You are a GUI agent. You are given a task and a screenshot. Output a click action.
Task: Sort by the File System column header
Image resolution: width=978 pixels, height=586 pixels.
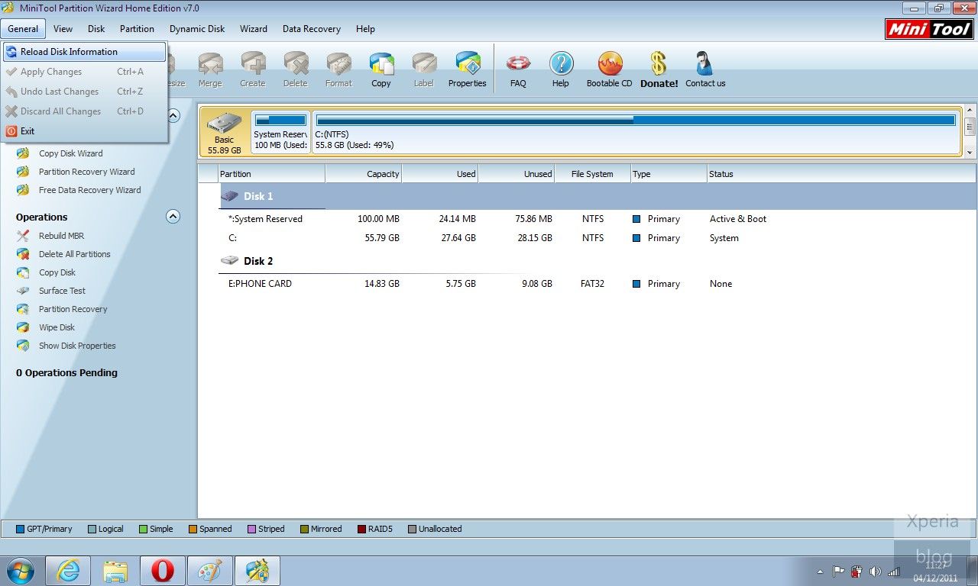tap(593, 174)
